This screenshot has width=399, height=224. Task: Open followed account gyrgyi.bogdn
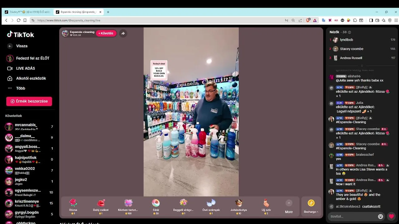(30, 214)
